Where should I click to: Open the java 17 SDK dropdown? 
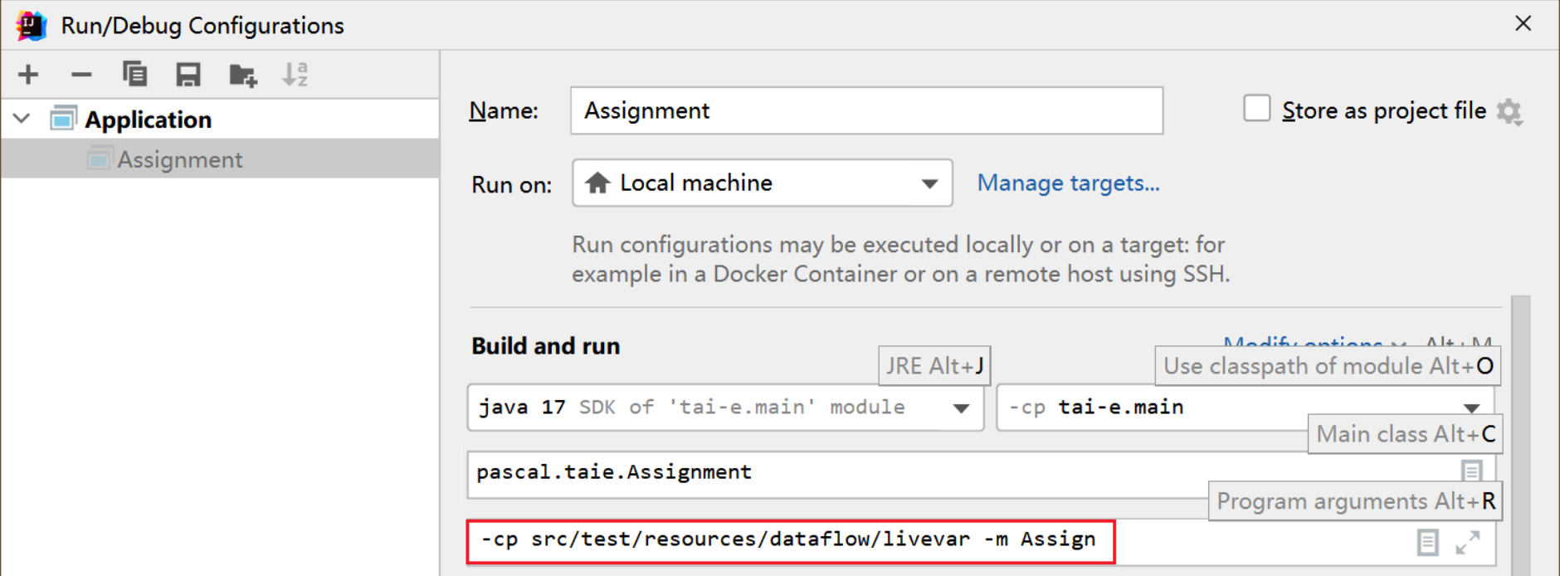[725, 407]
